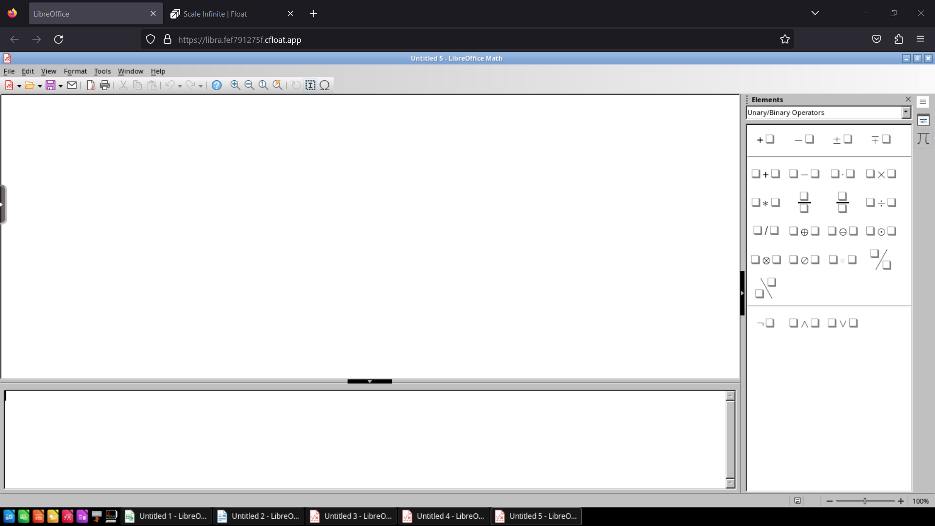Click the zoom in plus on status bar
The width and height of the screenshot is (935, 526).
tap(901, 501)
